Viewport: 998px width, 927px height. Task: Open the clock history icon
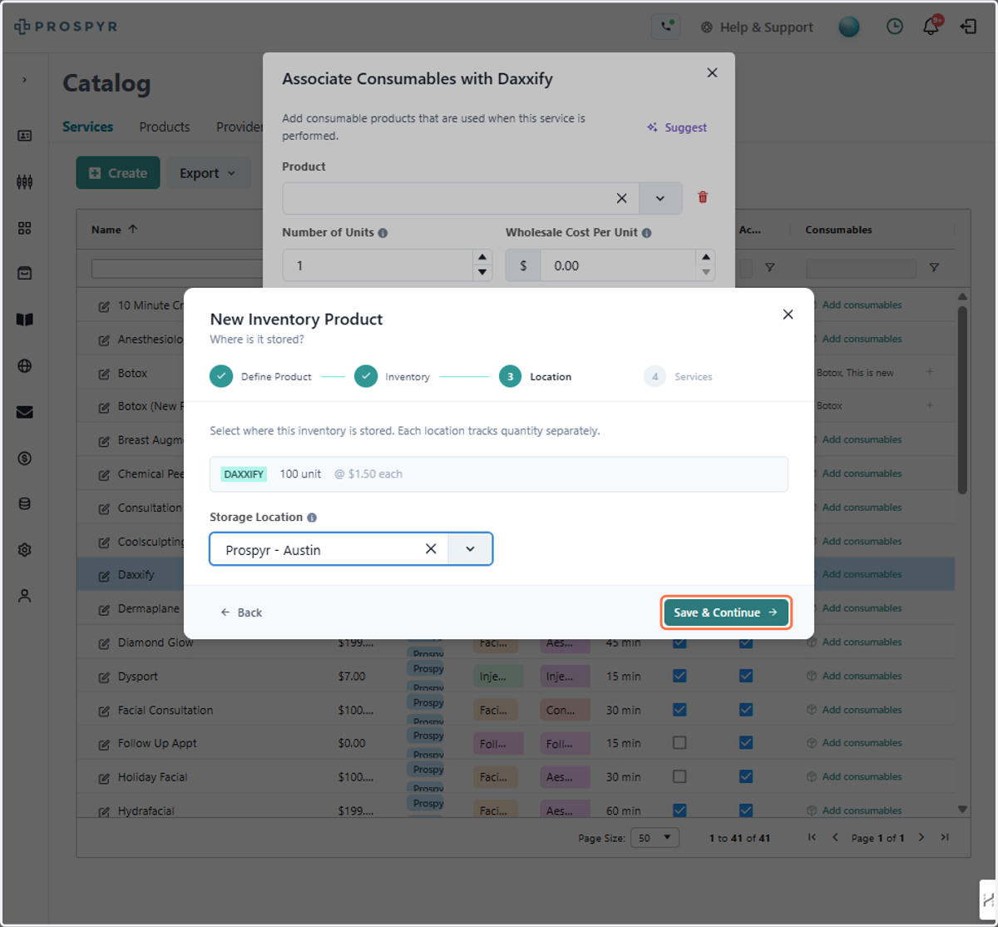(895, 27)
